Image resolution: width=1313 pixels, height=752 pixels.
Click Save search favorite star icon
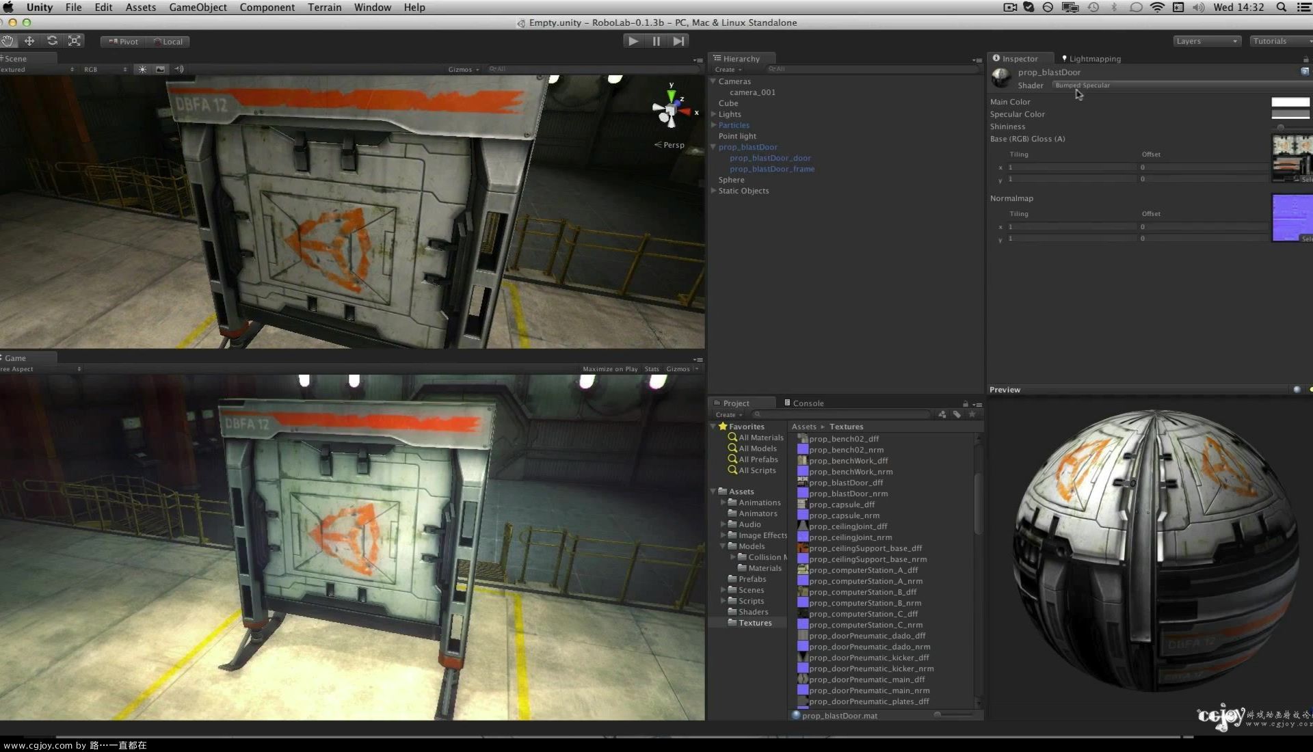click(972, 414)
